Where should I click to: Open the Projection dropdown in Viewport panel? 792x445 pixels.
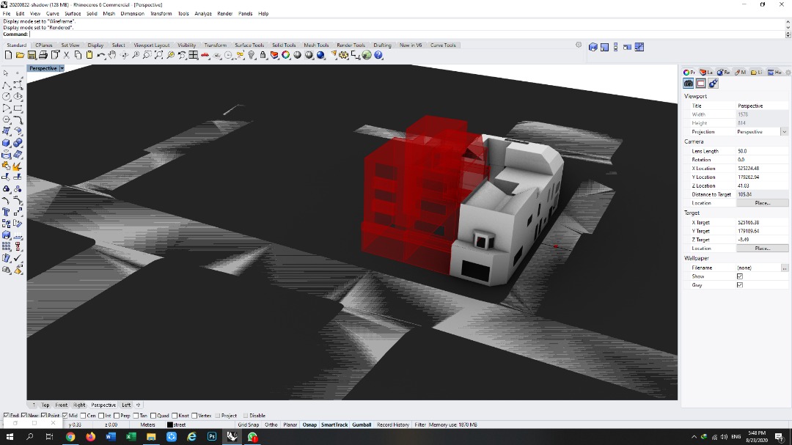pos(784,132)
